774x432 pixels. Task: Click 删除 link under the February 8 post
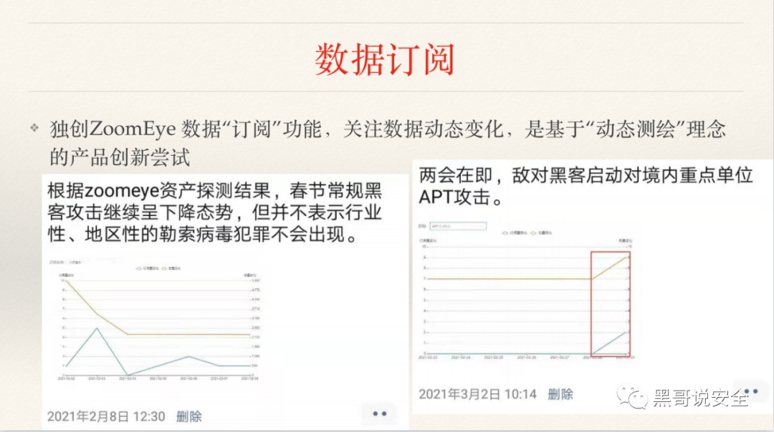(x=189, y=417)
